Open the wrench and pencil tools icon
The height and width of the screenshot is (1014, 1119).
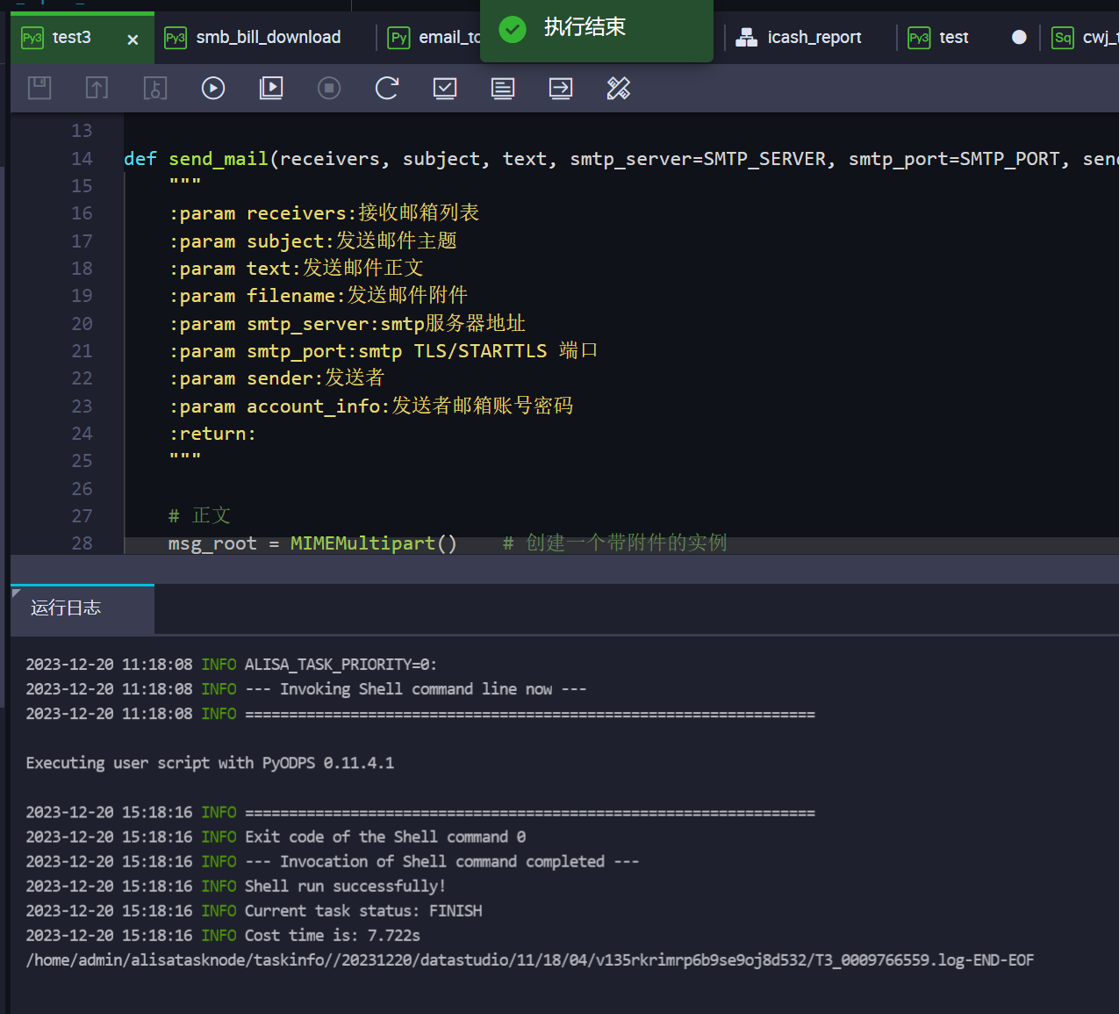(619, 88)
